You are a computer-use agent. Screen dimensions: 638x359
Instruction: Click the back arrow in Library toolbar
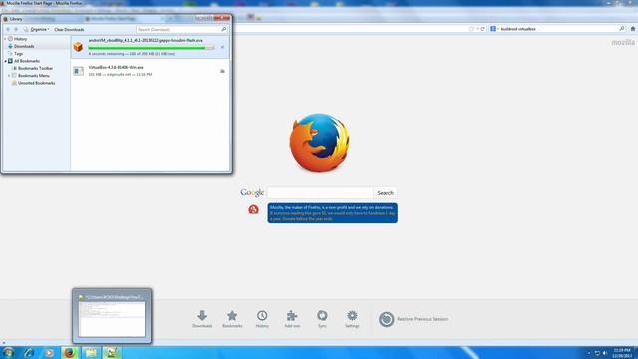(8, 29)
